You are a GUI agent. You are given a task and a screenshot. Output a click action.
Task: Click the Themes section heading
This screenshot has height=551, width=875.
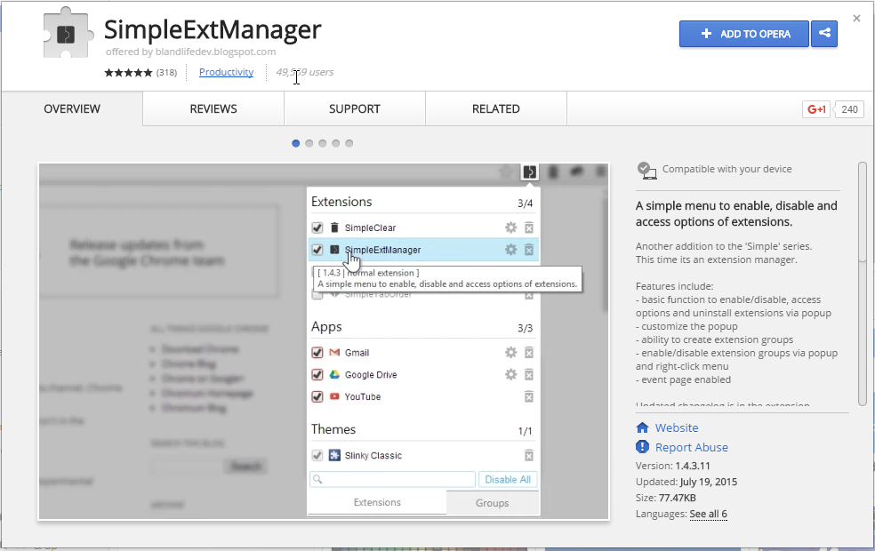[x=333, y=429]
